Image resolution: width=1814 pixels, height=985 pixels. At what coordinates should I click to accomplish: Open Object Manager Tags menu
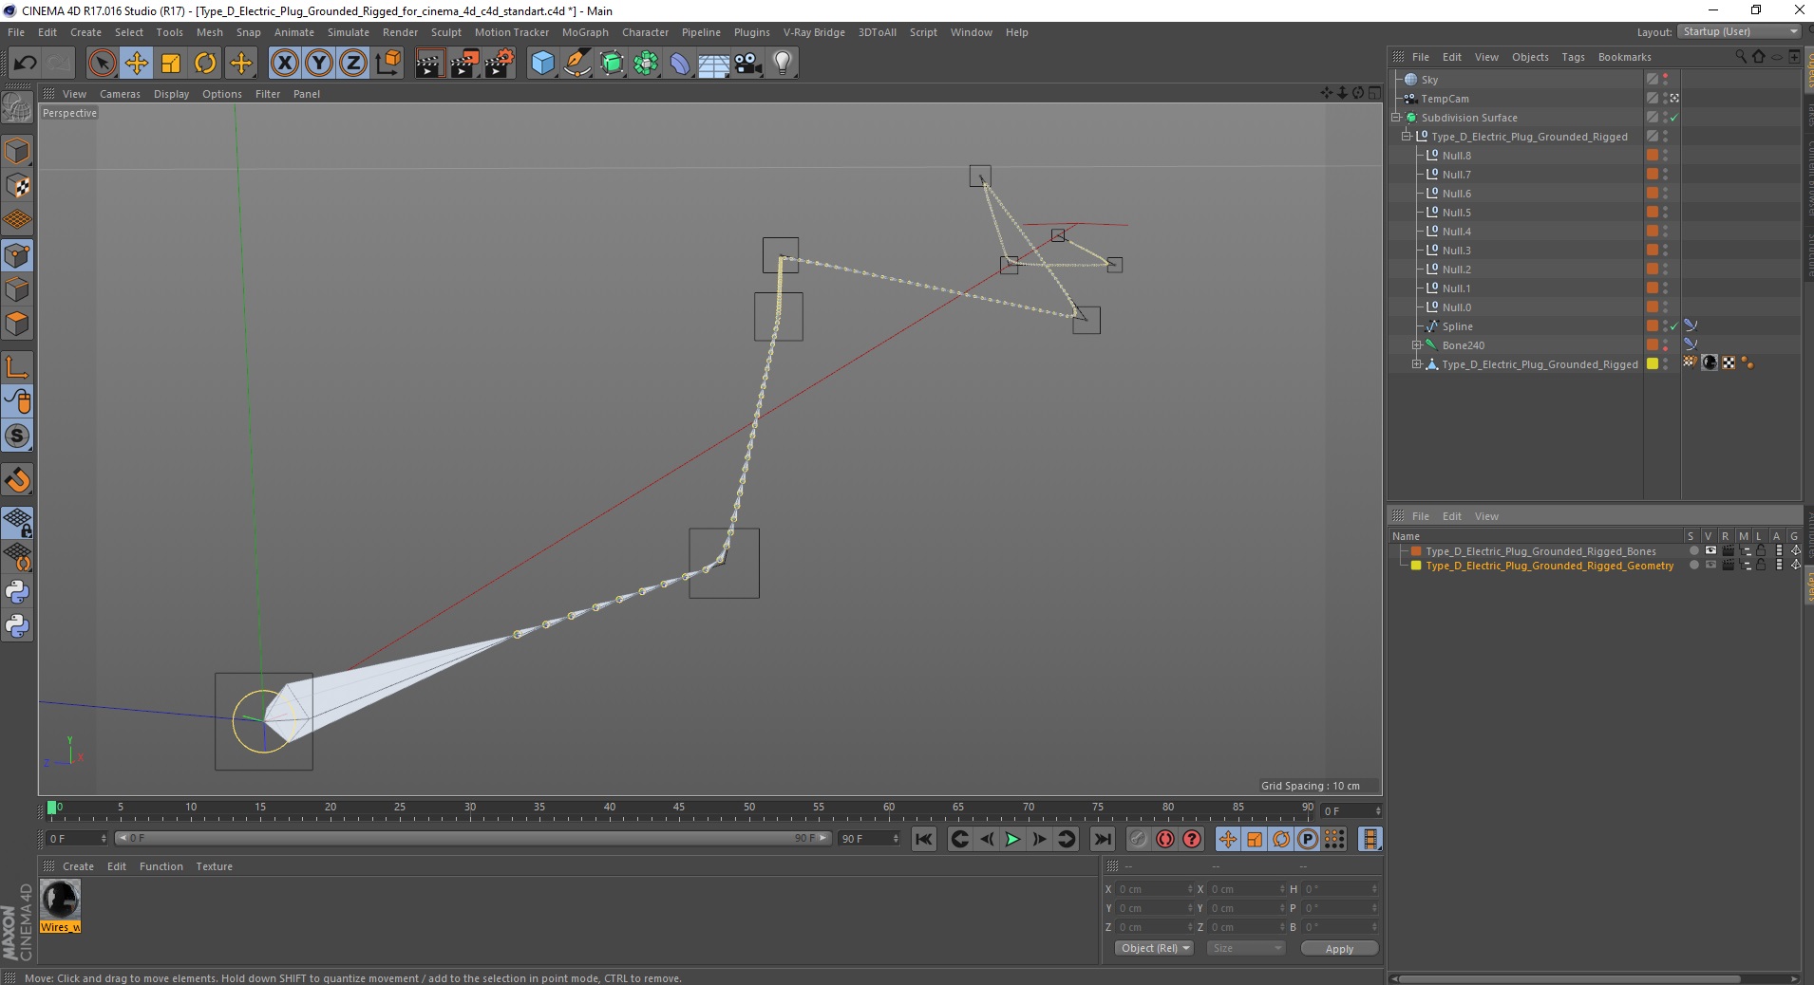click(x=1573, y=57)
